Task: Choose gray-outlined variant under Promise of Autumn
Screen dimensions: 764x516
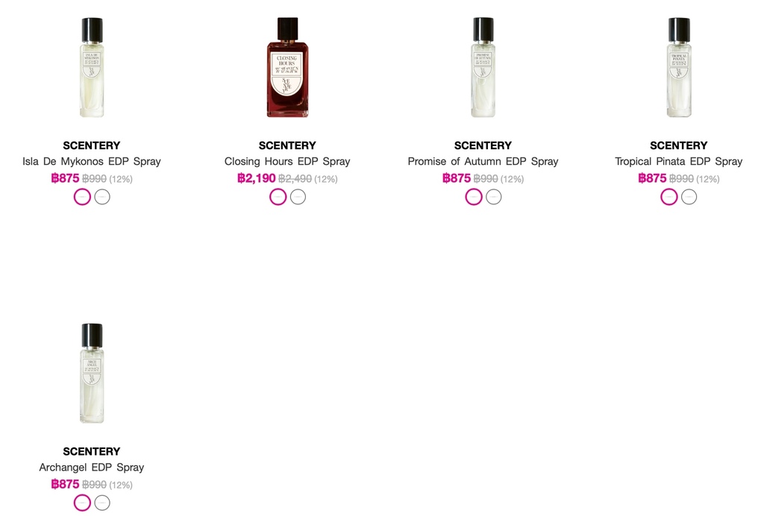Action: [494, 197]
